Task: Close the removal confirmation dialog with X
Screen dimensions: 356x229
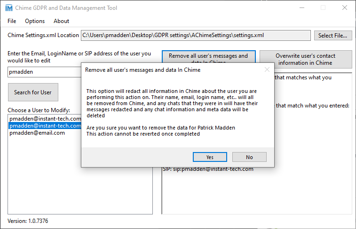Action: coord(267,70)
